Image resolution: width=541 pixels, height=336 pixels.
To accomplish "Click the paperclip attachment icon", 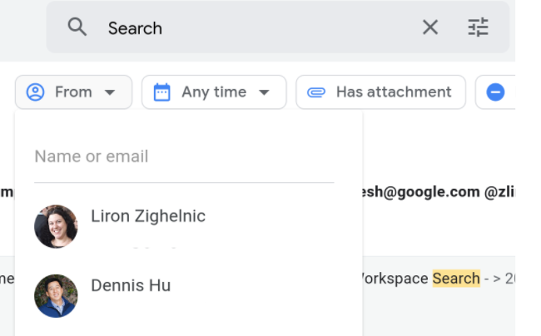I will tap(316, 92).
